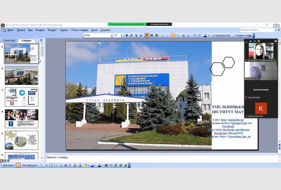Expand the Автофигуры menu

(29, 165)
